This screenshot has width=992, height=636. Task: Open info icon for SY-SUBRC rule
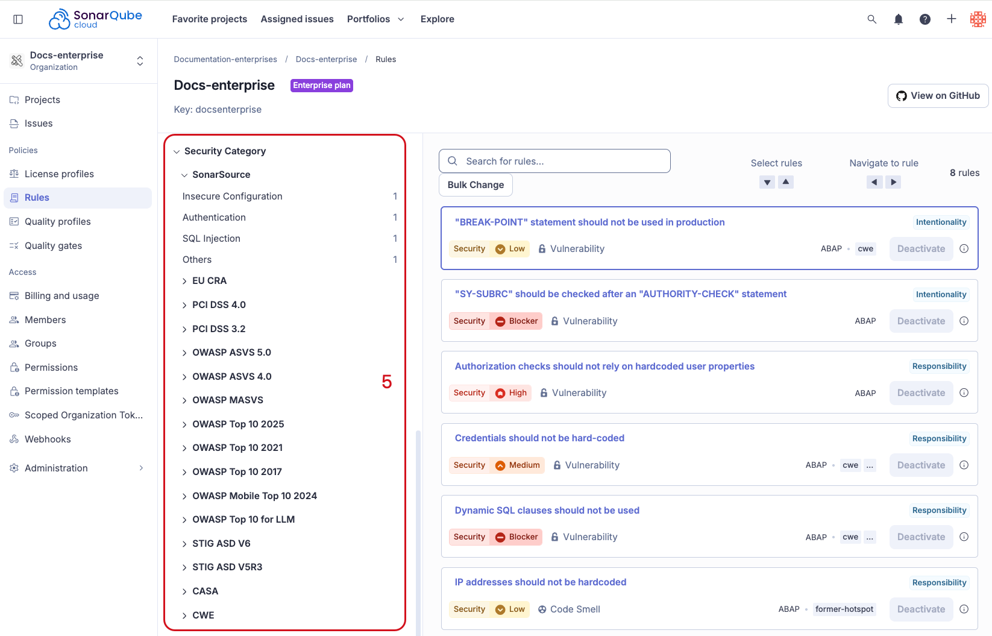(x=964, y=321)
